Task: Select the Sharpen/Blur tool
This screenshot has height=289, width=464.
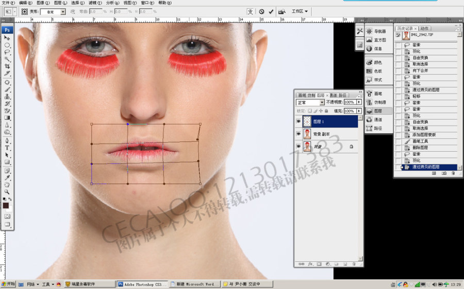Action: coord(7,125)
